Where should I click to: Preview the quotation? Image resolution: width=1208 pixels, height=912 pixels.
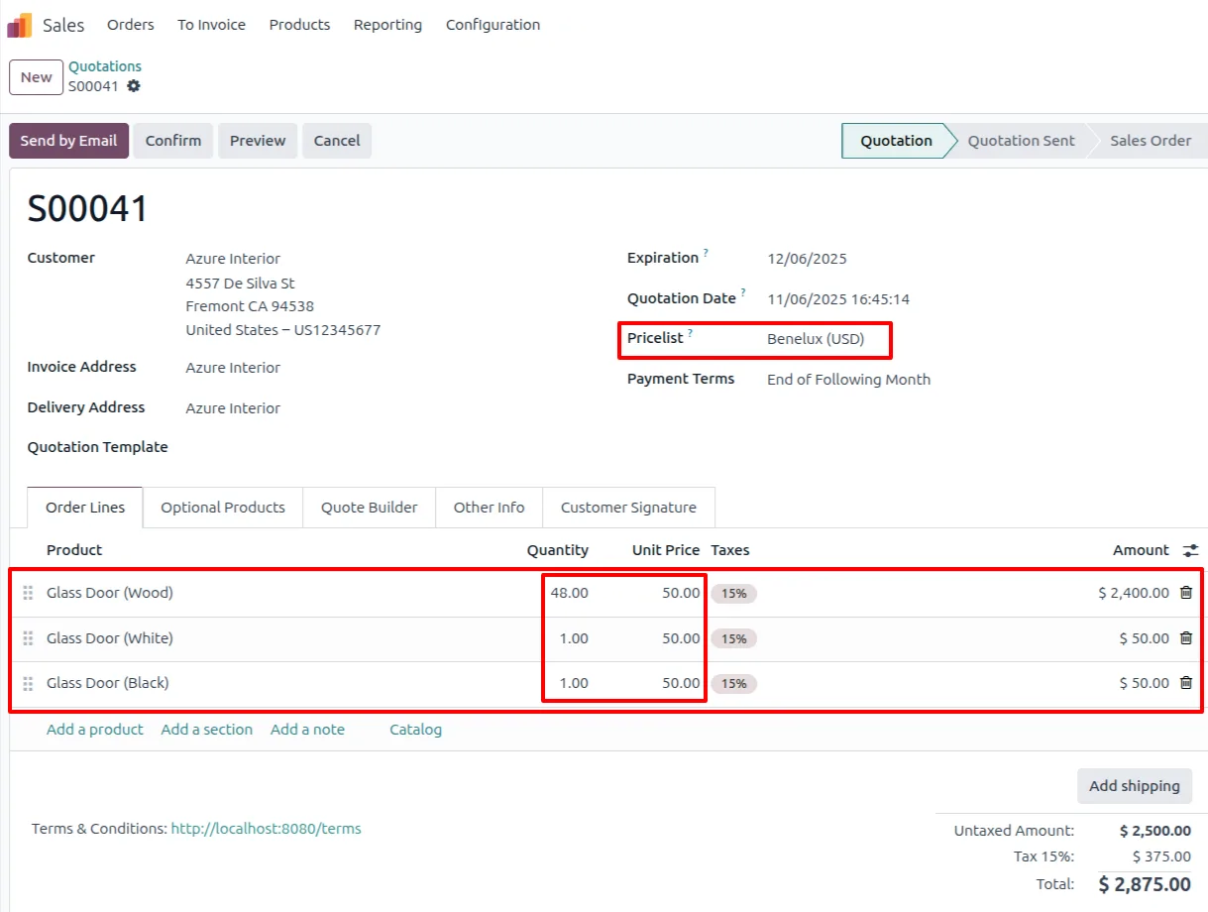point(258,141)
